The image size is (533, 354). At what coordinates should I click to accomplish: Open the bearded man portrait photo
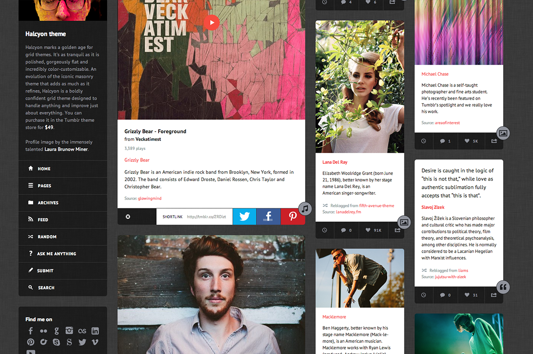pos(211,295)
